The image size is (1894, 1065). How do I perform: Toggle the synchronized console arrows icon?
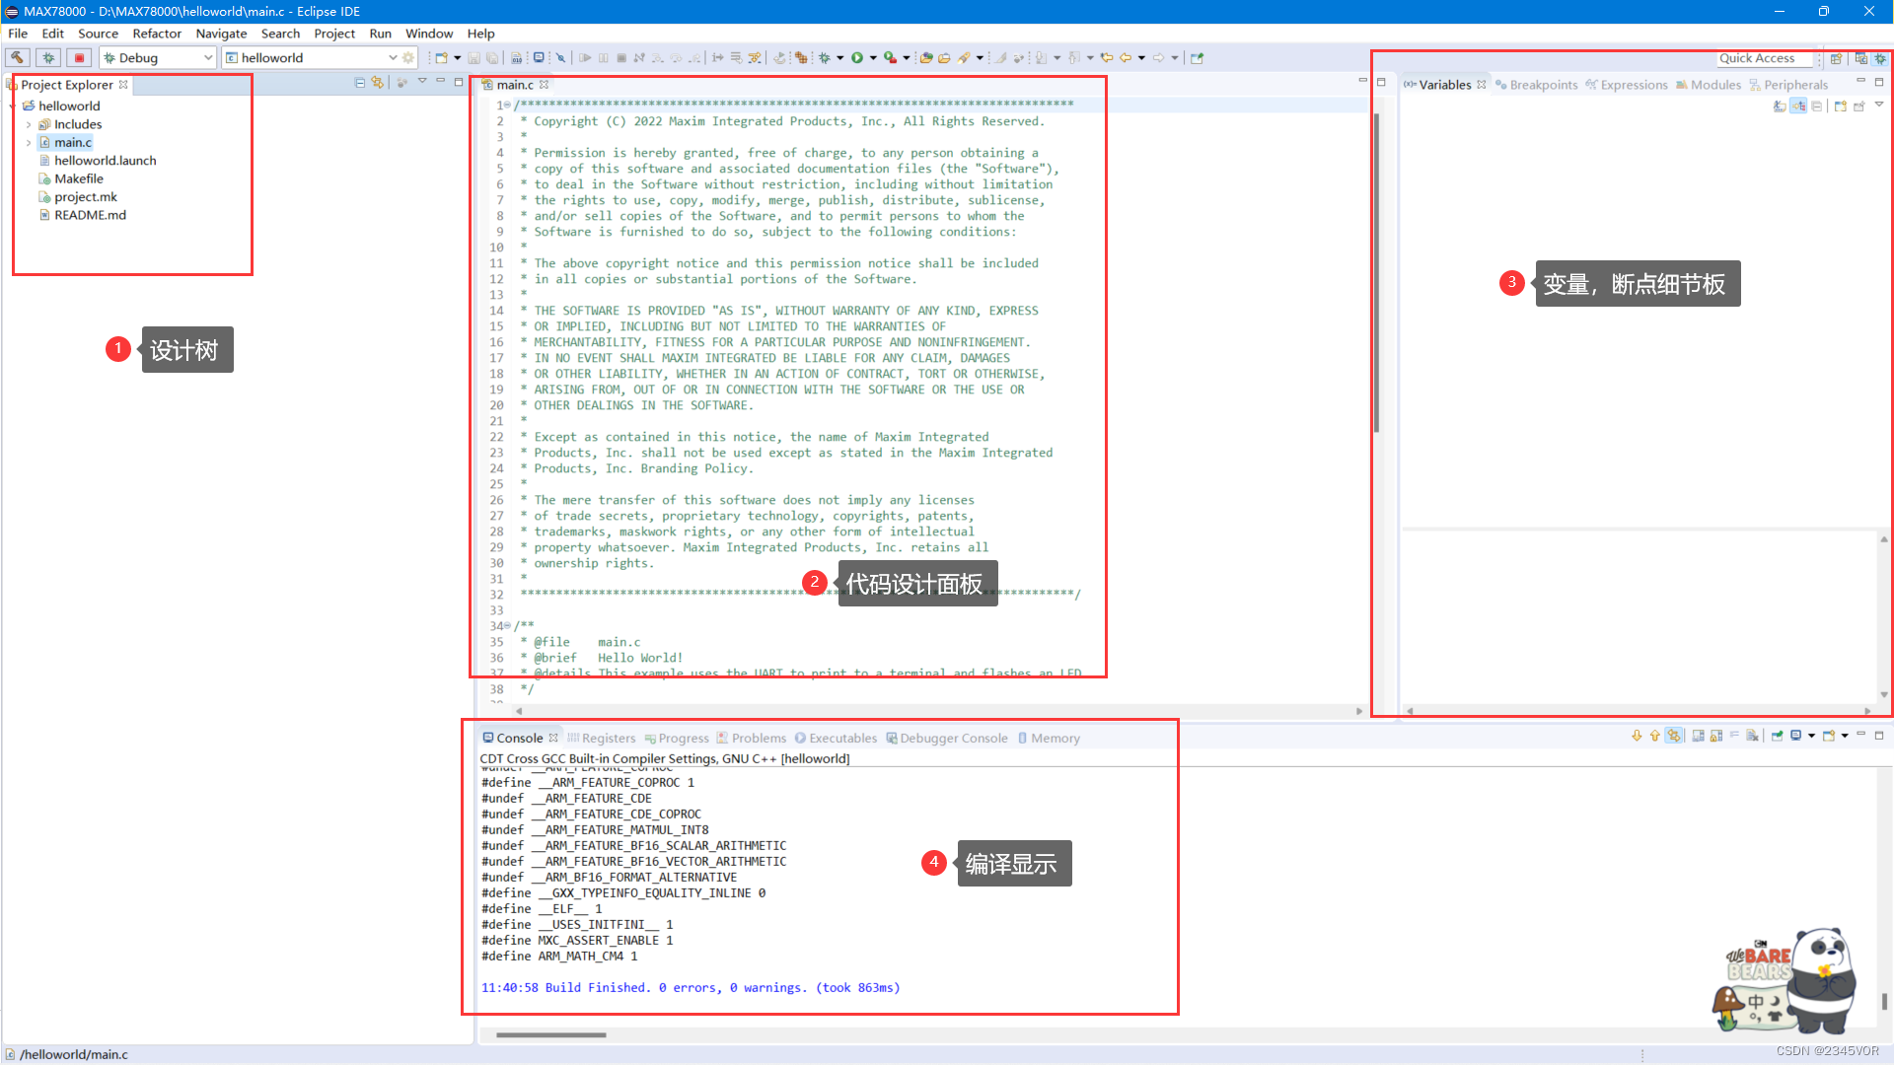(1674, 736)
